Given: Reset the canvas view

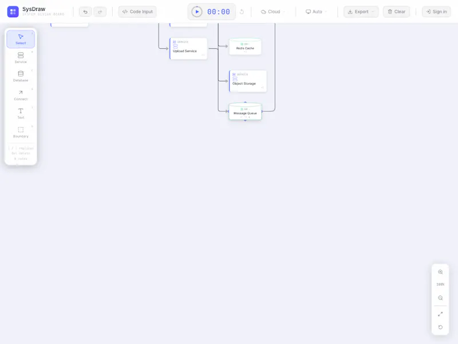Looking at the screenshot, I should click(440, 327).
